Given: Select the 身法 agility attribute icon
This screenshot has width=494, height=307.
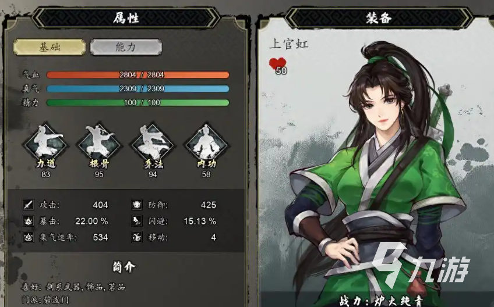Looking at the screenshot, I should 153,142.
